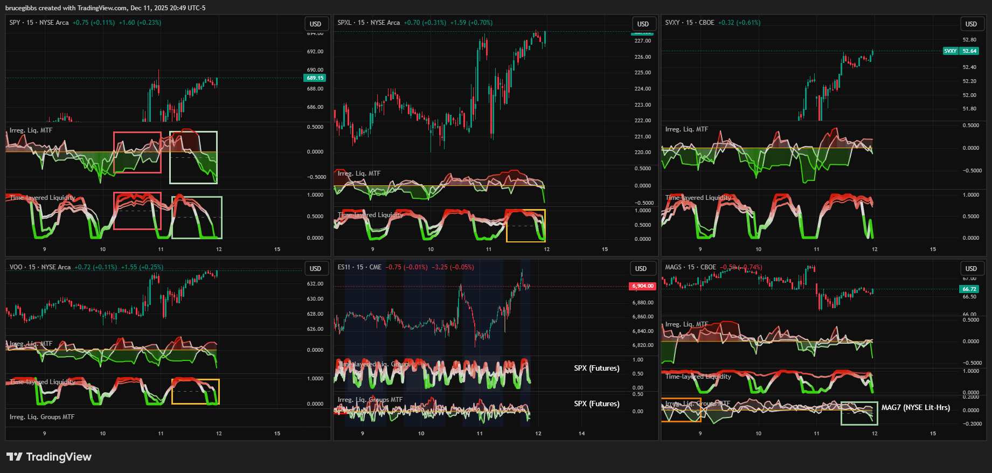Click the TradingView logo at bottom left

click(x=49, y=457)
